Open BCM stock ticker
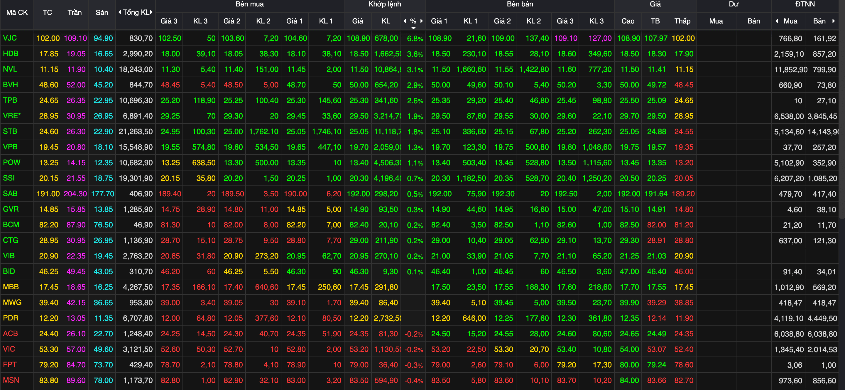845x390 pixels. (x=11, y=225)
